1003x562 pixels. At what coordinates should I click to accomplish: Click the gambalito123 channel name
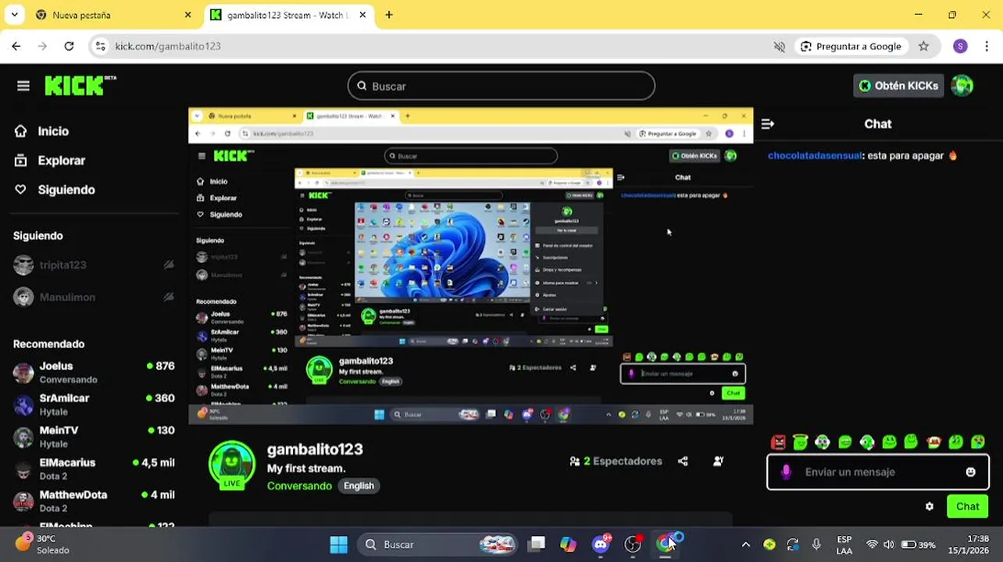pos(315,450)
